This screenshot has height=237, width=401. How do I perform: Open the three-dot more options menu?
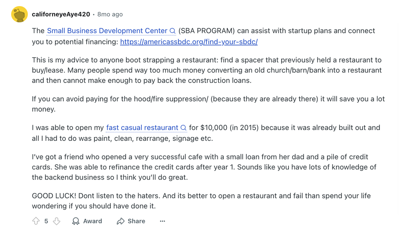pyautogui.click(x=162, y=221)
